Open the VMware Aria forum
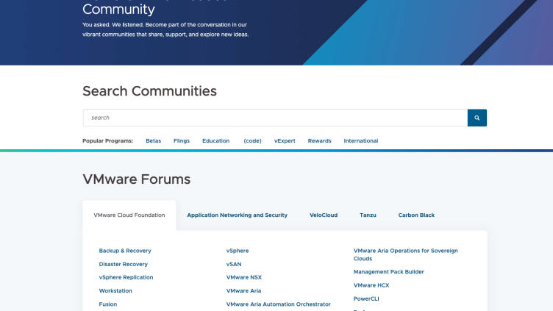Viewport: 553px width, 311px height. 243,291
